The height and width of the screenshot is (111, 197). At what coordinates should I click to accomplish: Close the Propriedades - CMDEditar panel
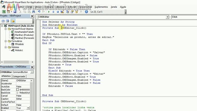click(32, 67)
